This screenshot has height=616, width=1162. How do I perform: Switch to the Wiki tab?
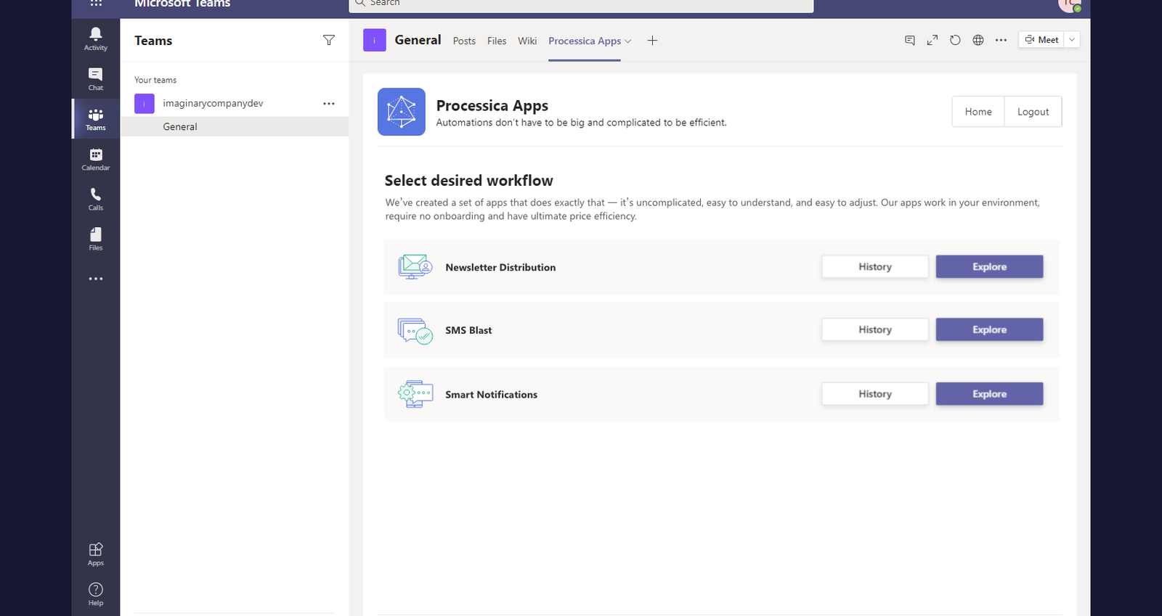[x=527, y=41]
